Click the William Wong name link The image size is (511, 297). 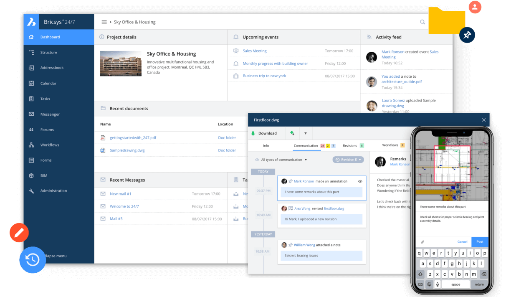click(x=305, y=245)
